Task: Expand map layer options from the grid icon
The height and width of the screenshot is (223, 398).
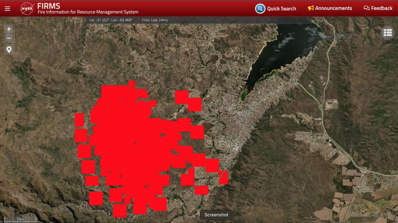Action: click(x=387, y=33)
